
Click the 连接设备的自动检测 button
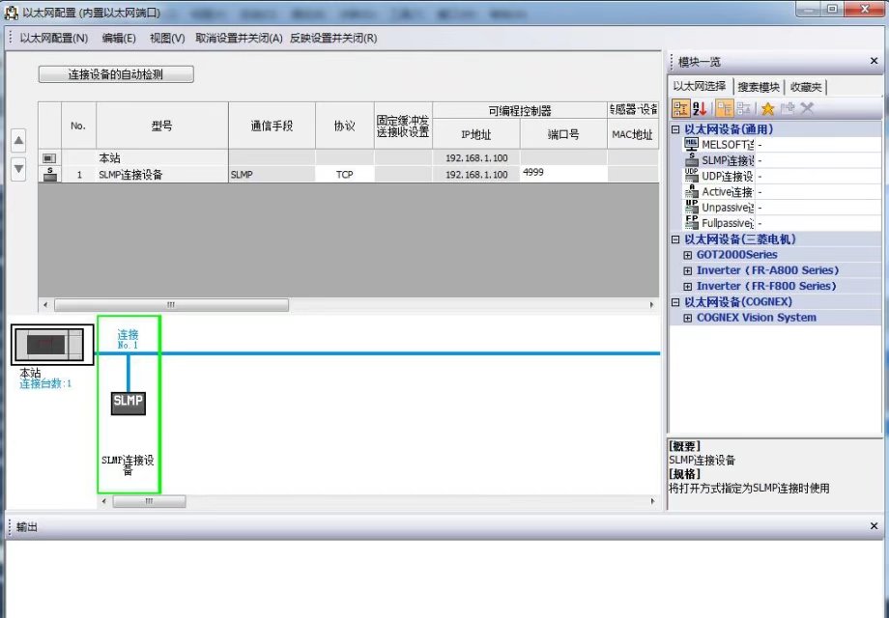[x=116, y=74]
